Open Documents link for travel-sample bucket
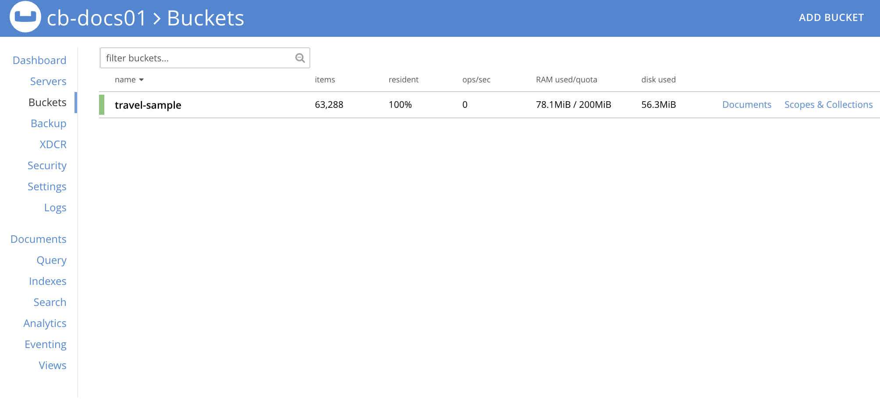The height and width of the screenshot is (419, 880). click(x=746, y=105)
